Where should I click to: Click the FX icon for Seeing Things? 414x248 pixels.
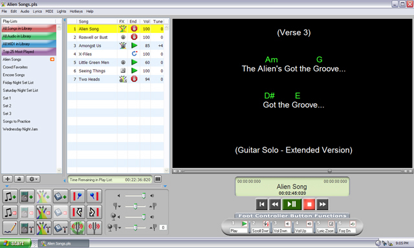point(123,70)
